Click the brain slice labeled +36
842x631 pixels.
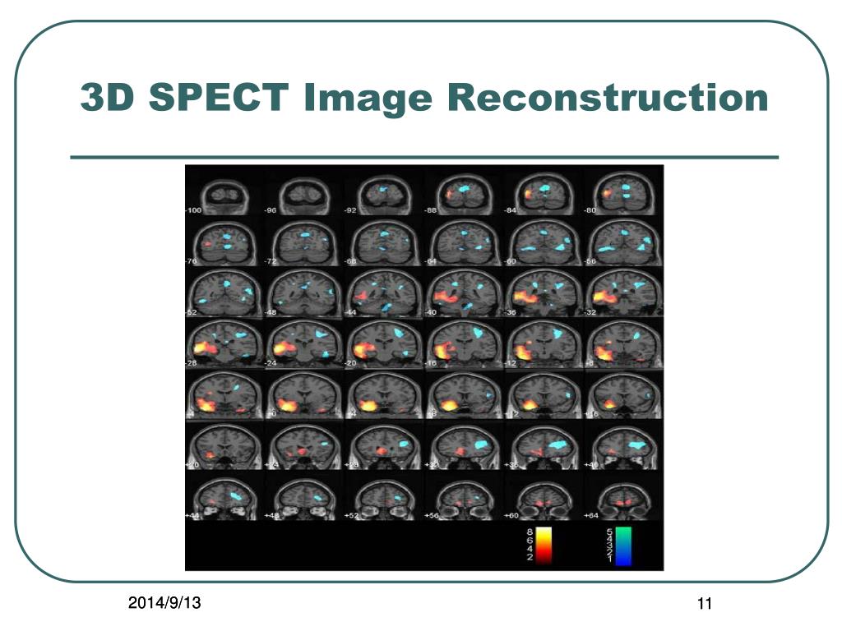(x=544, y=447)
